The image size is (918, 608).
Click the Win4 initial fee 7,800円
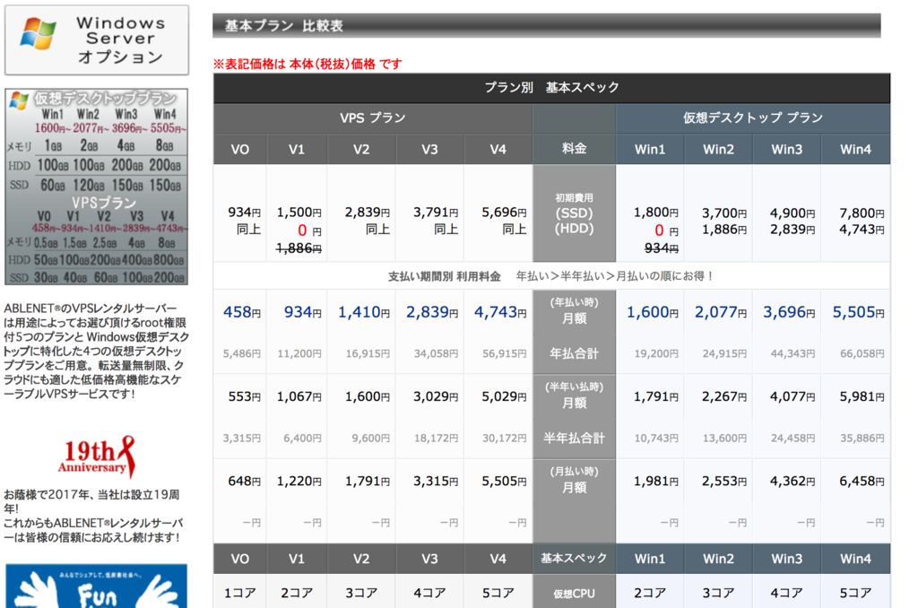click(x=862, y=213)
